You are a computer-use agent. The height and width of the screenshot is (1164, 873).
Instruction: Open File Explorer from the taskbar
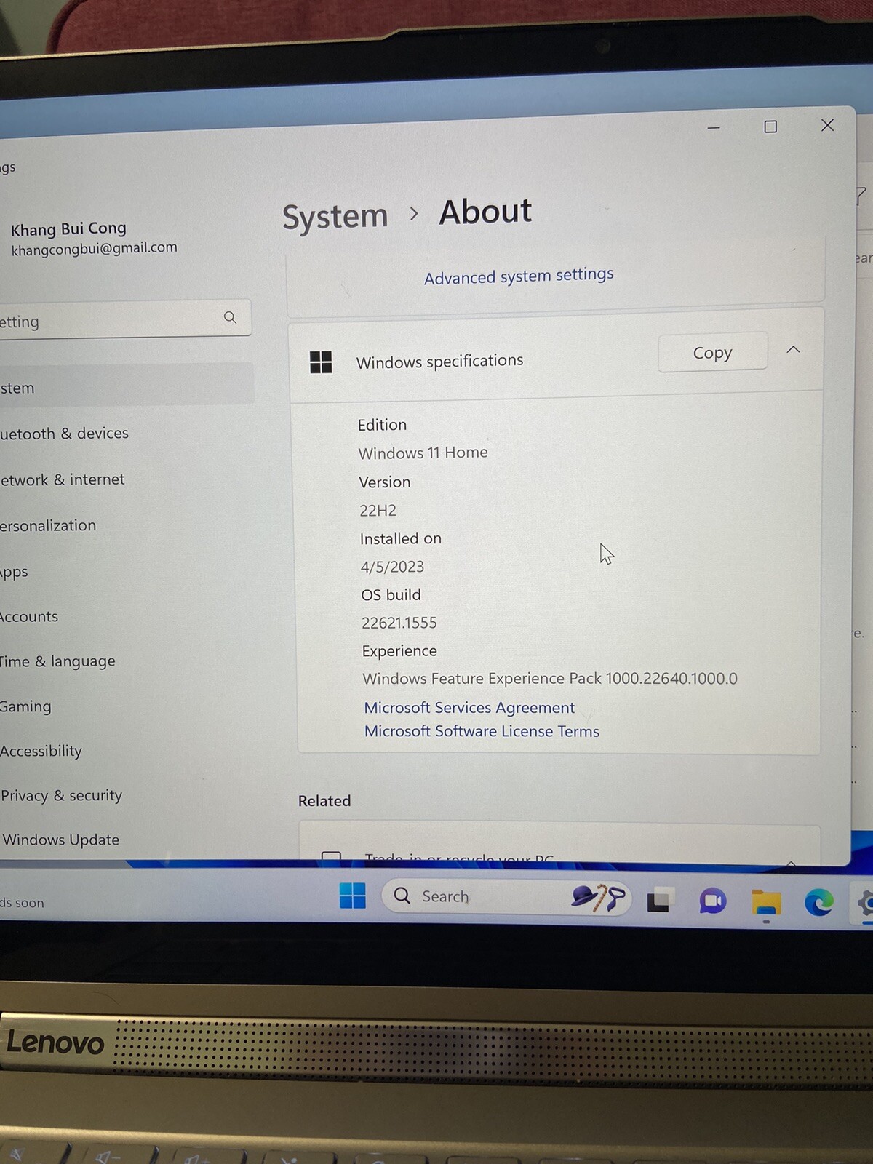coord(766,903)
